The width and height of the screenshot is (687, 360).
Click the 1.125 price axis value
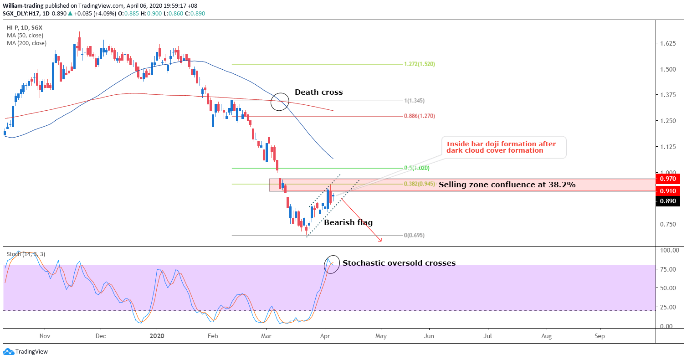(667, 147)
